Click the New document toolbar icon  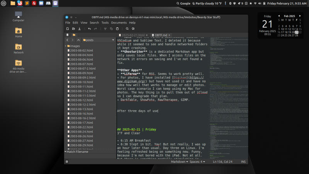coord(68,29)
